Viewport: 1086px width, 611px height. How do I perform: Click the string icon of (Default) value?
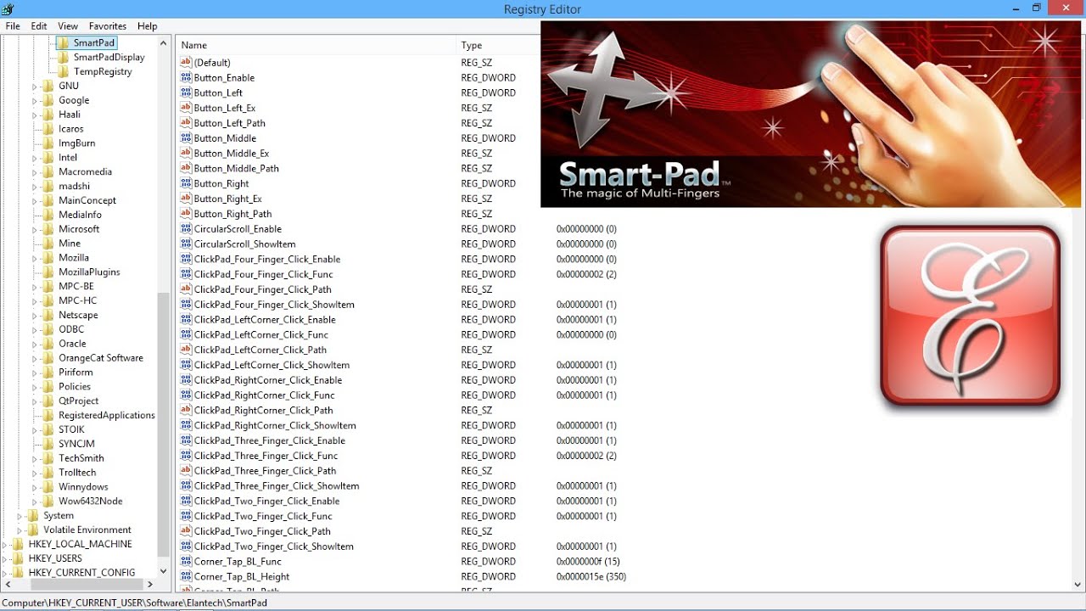186,62
